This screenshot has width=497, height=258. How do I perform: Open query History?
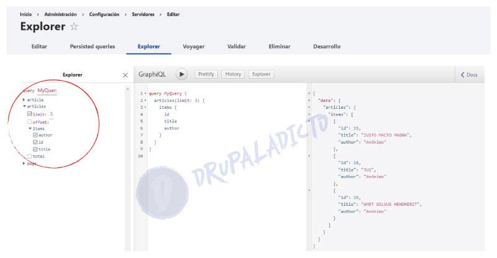click(233, 74)
